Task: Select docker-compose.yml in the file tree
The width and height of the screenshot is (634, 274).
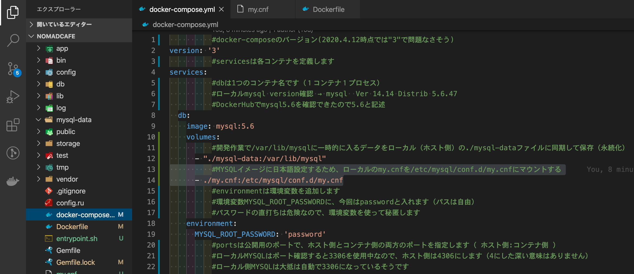Action: [x=79, y=215]
